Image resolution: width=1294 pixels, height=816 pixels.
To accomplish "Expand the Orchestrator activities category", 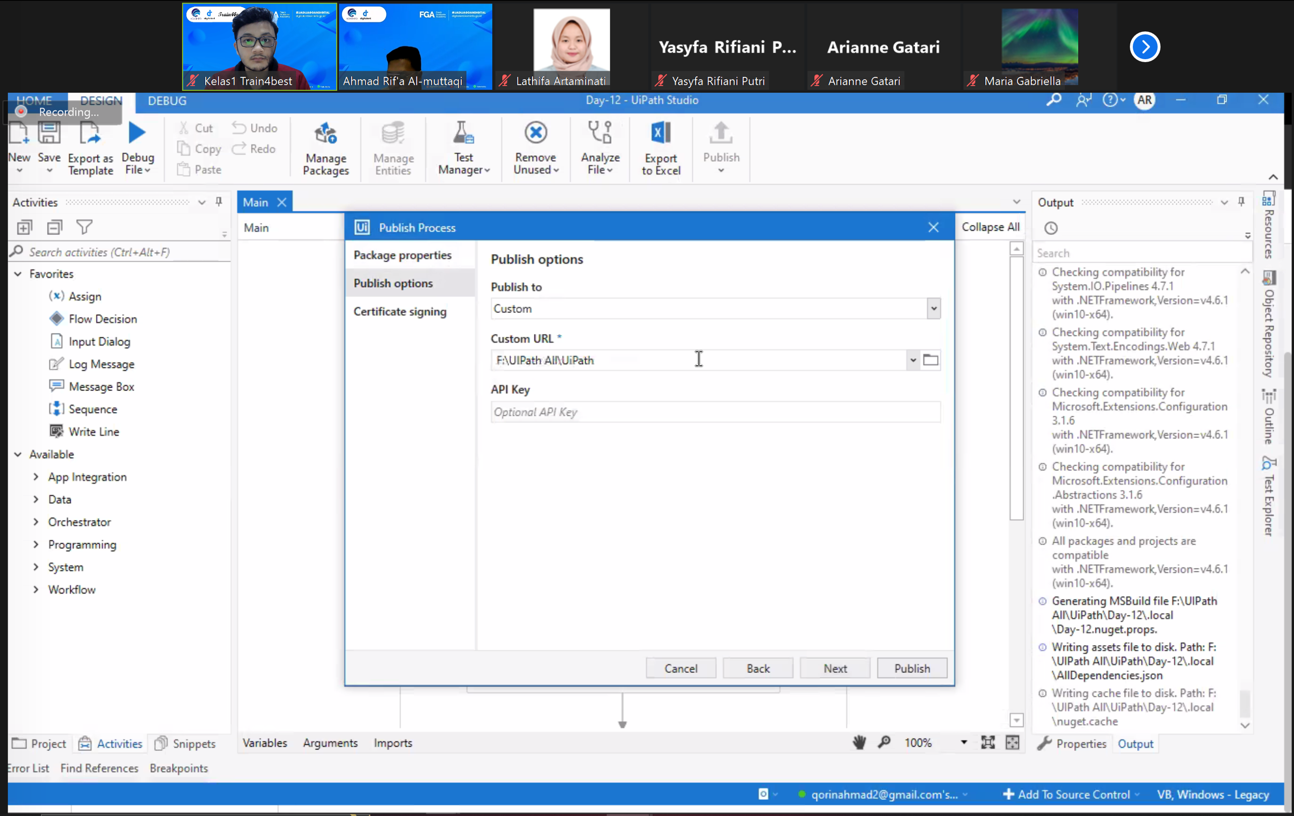I will 36,521.
